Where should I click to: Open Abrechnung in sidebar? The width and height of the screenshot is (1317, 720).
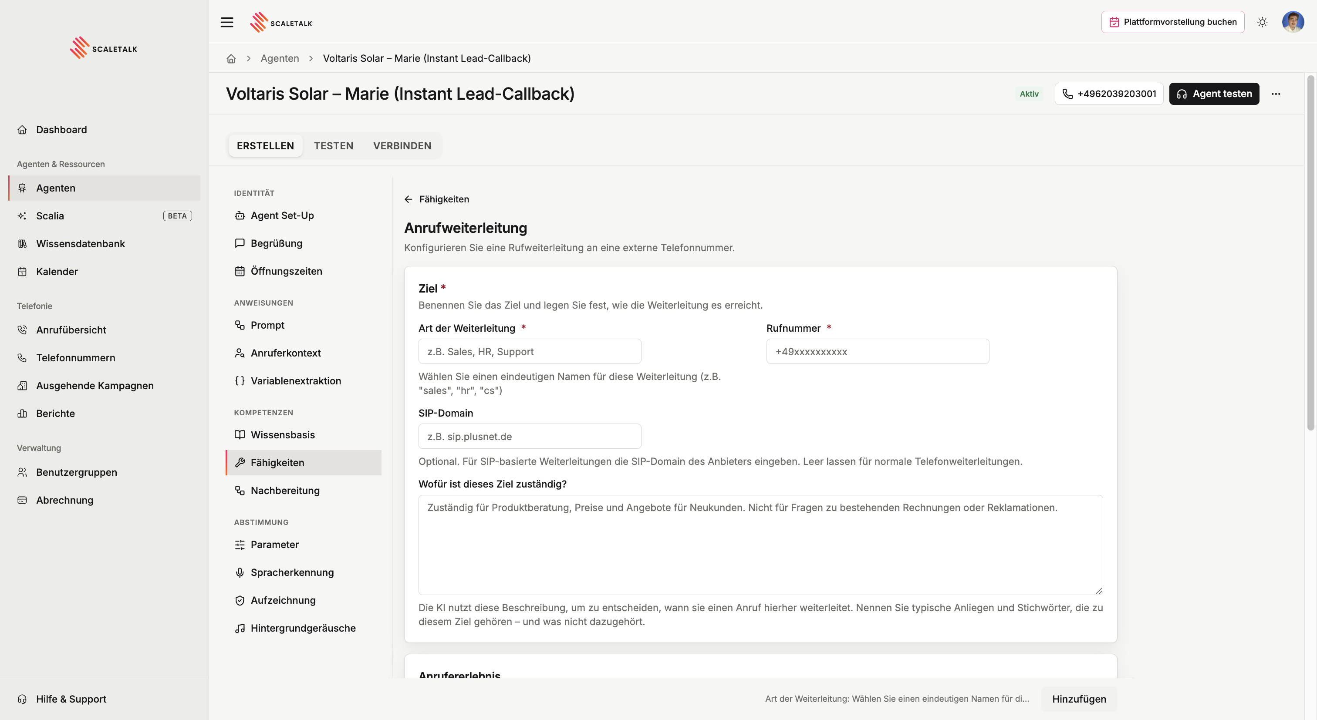point(104,500)
